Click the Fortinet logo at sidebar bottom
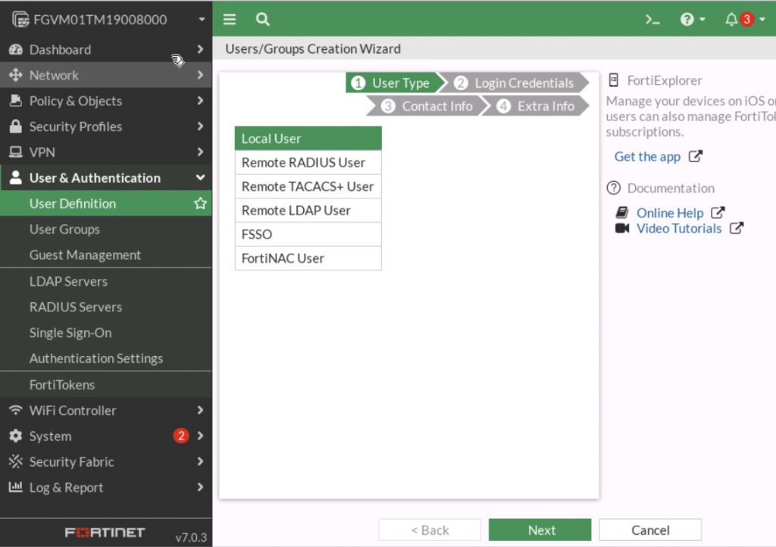The width and height of the screenshot is (776, 547). click(106, 533)
